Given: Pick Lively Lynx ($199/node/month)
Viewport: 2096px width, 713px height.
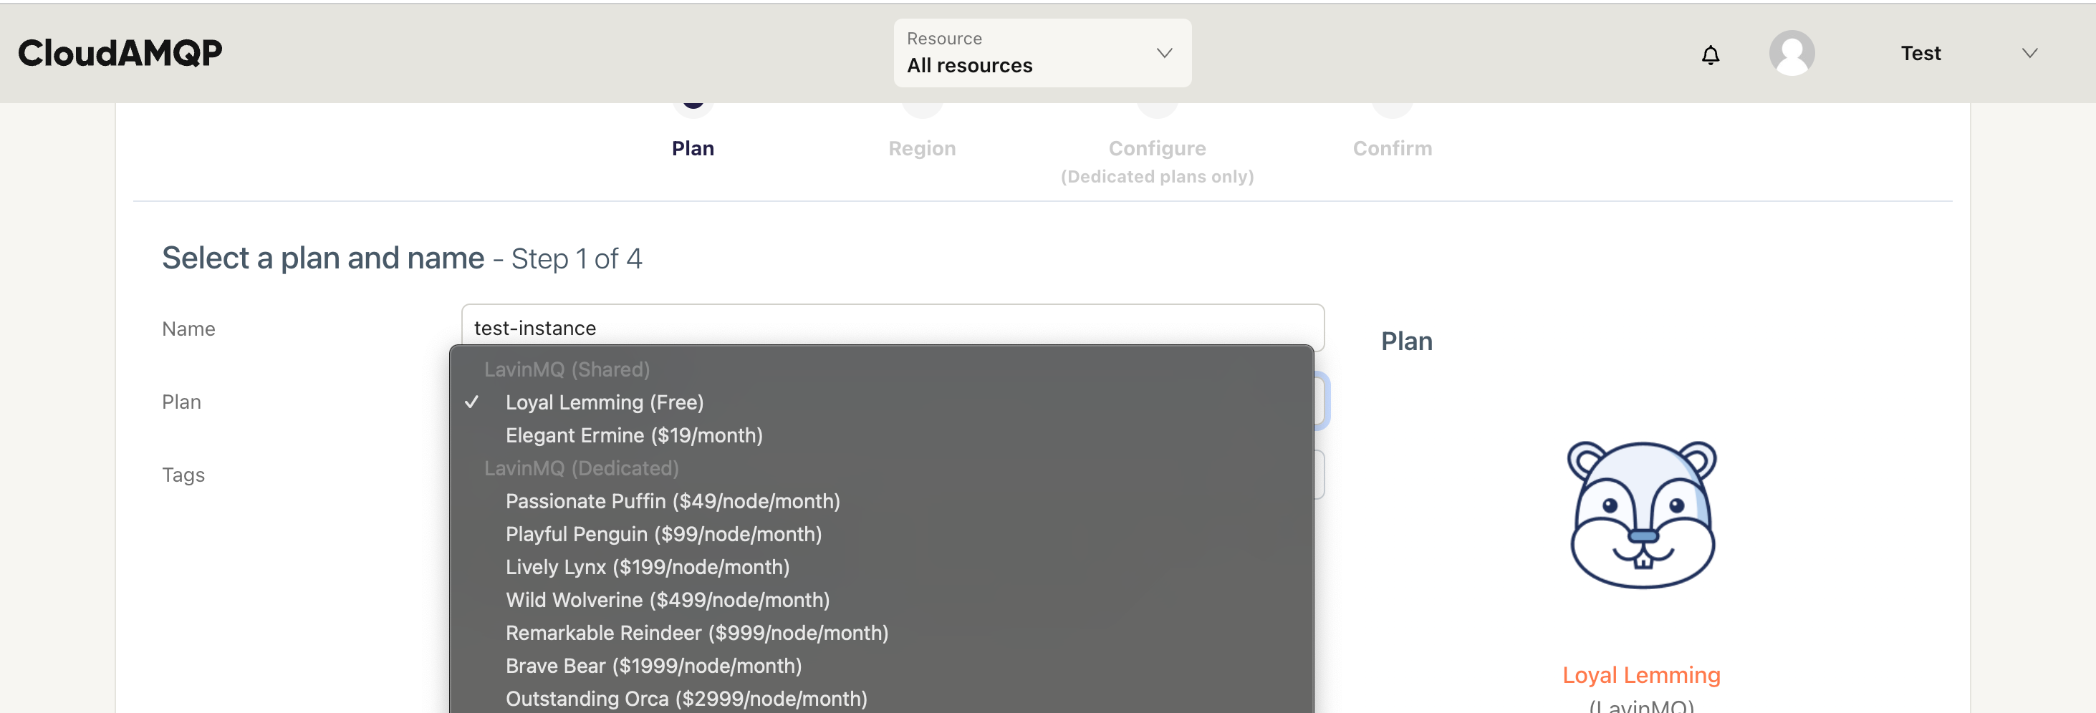Looking at the screenshot, I should (881, 567).
